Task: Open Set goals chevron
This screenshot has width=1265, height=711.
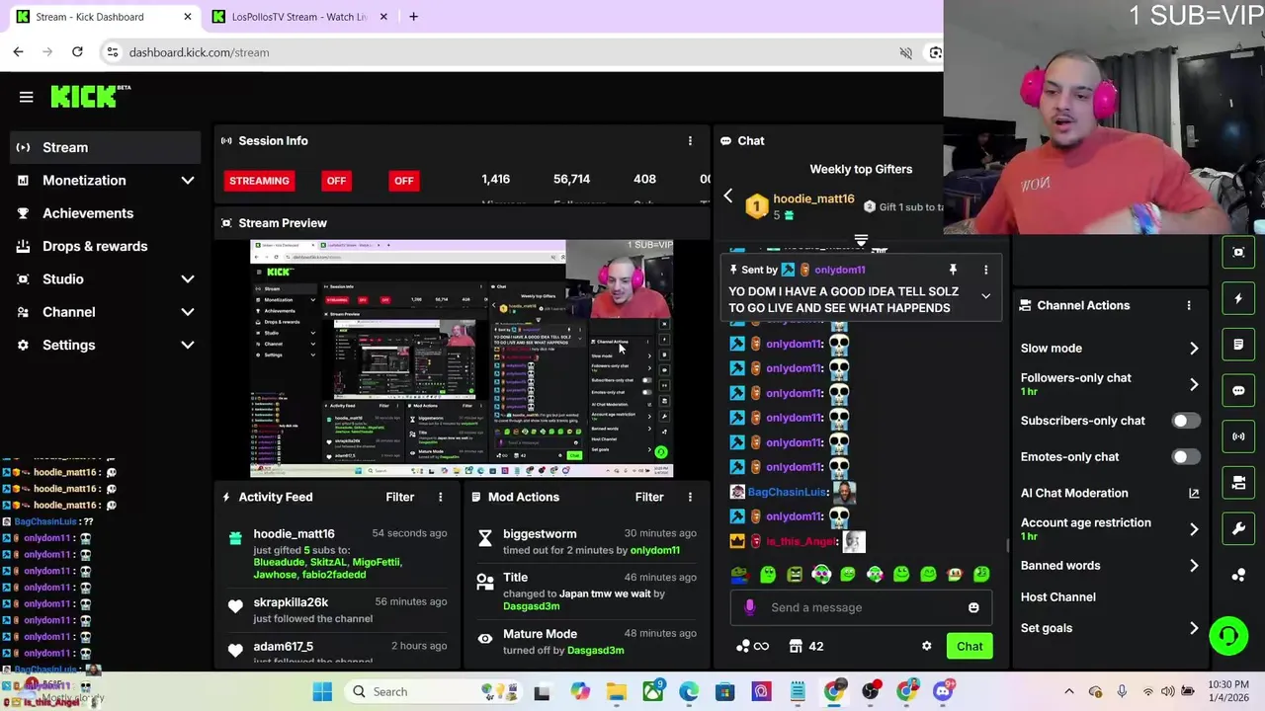Action: (x=1194, y=628)
